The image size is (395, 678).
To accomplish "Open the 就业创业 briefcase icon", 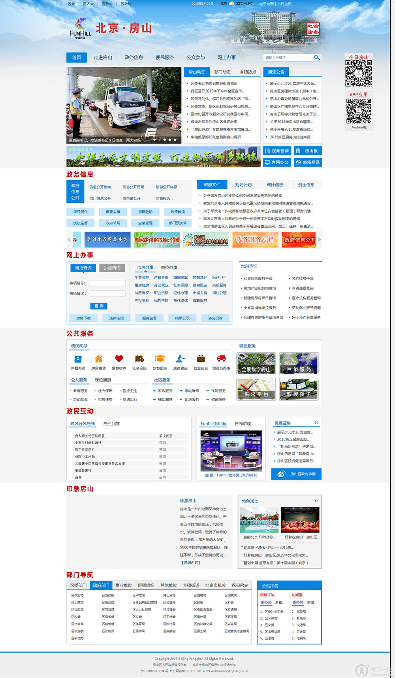I will tap(201, 359).
